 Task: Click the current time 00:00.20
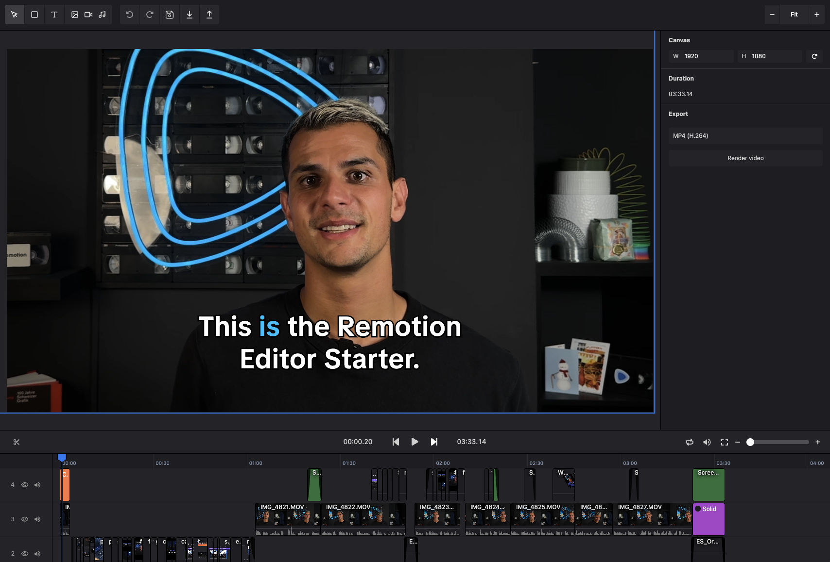click(x=358, y=442)
